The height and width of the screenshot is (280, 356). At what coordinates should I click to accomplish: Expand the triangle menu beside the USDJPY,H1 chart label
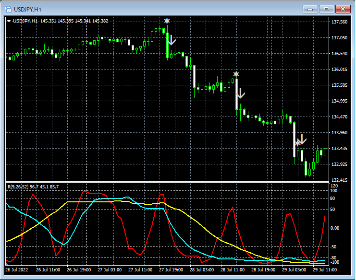(x=9, y=21)
